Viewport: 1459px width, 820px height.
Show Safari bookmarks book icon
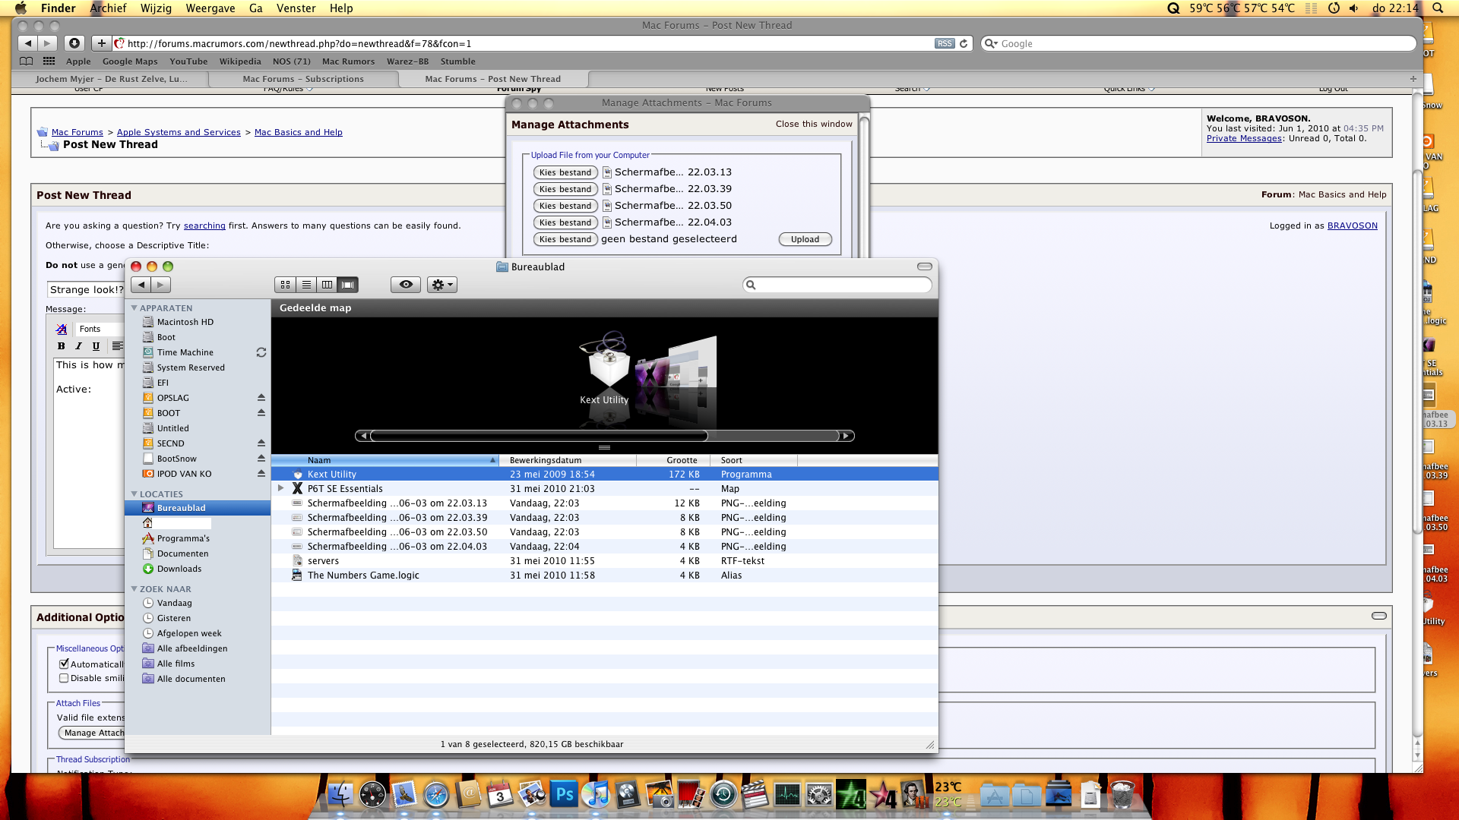[x=26, y=61]
